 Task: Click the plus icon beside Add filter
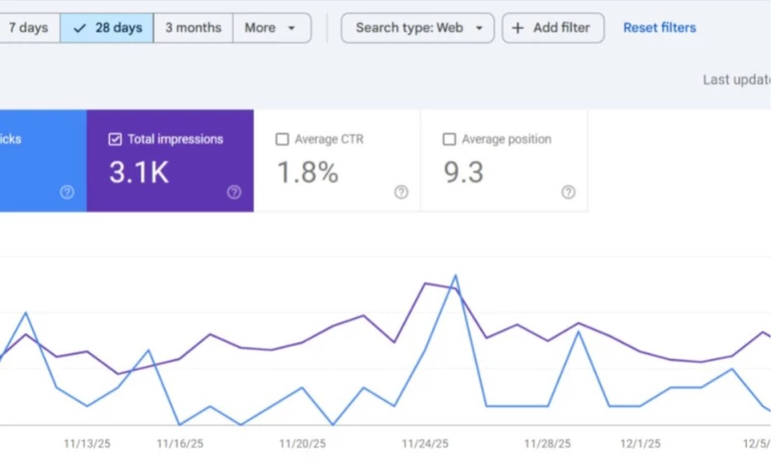coord(518,28)
